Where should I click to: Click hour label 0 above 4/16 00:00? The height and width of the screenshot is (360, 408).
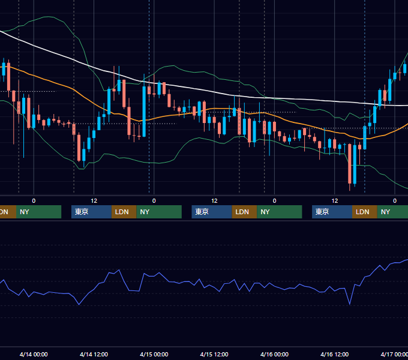[x=274, y=201]
